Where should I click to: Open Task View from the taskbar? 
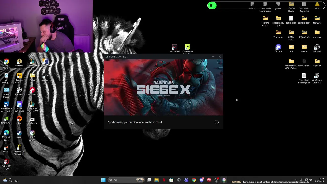[x=149, y=180]
